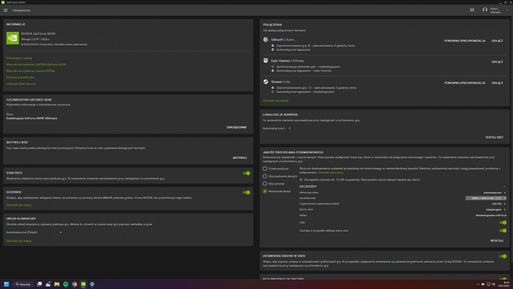Click Dowiedz się więcej under Połączenia
This screenshot has height=289, width=513.
[276, 100]
